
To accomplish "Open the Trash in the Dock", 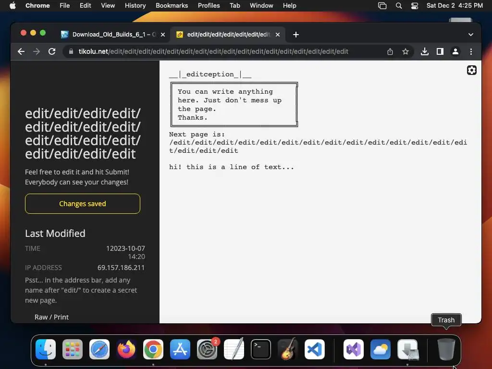I will 446,349.
